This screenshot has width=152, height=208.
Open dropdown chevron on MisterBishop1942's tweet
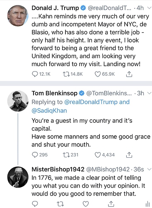[x=149, y=169]
